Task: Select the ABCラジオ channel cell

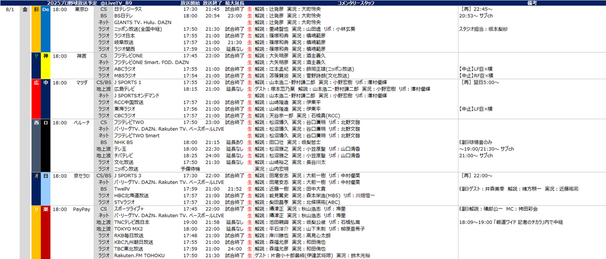Action: coord(125,69)
